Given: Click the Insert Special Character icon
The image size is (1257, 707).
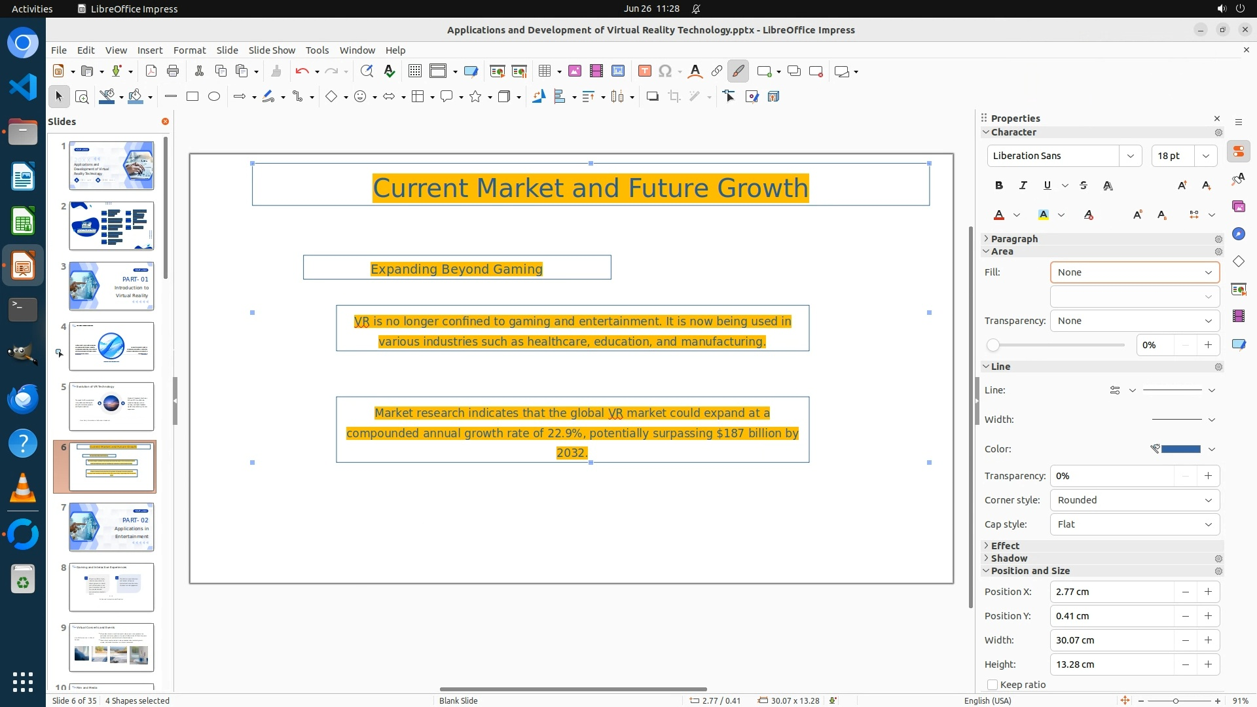Looking at the screenshot, I should (x=665, y=71).
